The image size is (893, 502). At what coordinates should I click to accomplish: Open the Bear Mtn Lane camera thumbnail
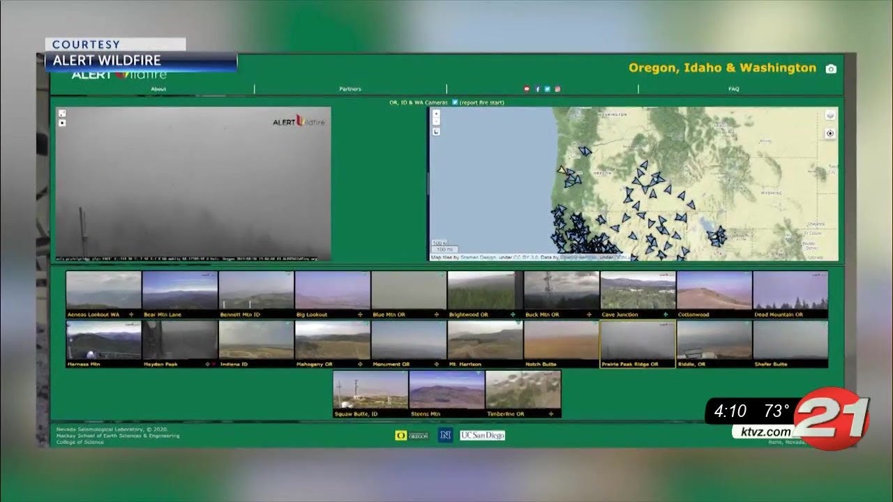[x=180, y=294]
